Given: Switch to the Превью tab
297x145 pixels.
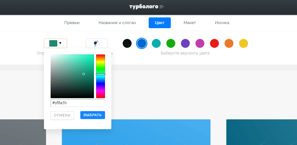Looking at the screenshot, I should pyautogui.click(x=72, y=23).
